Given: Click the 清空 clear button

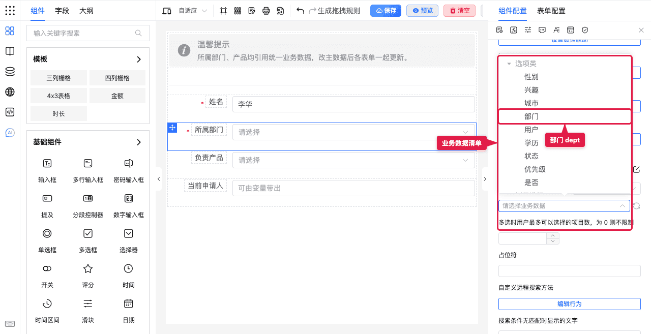Looking at the screenshot, I should [x=459, y=11].
